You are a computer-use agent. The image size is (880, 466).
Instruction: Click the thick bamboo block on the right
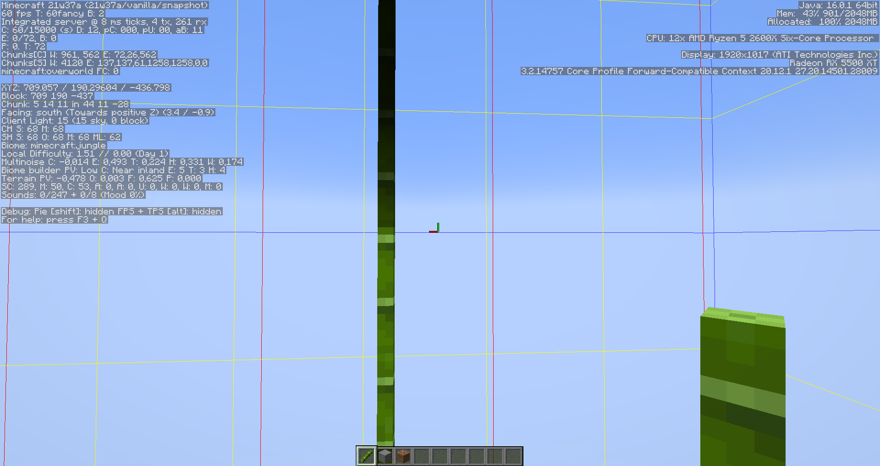pyautogui.click(x=742, y=387)
